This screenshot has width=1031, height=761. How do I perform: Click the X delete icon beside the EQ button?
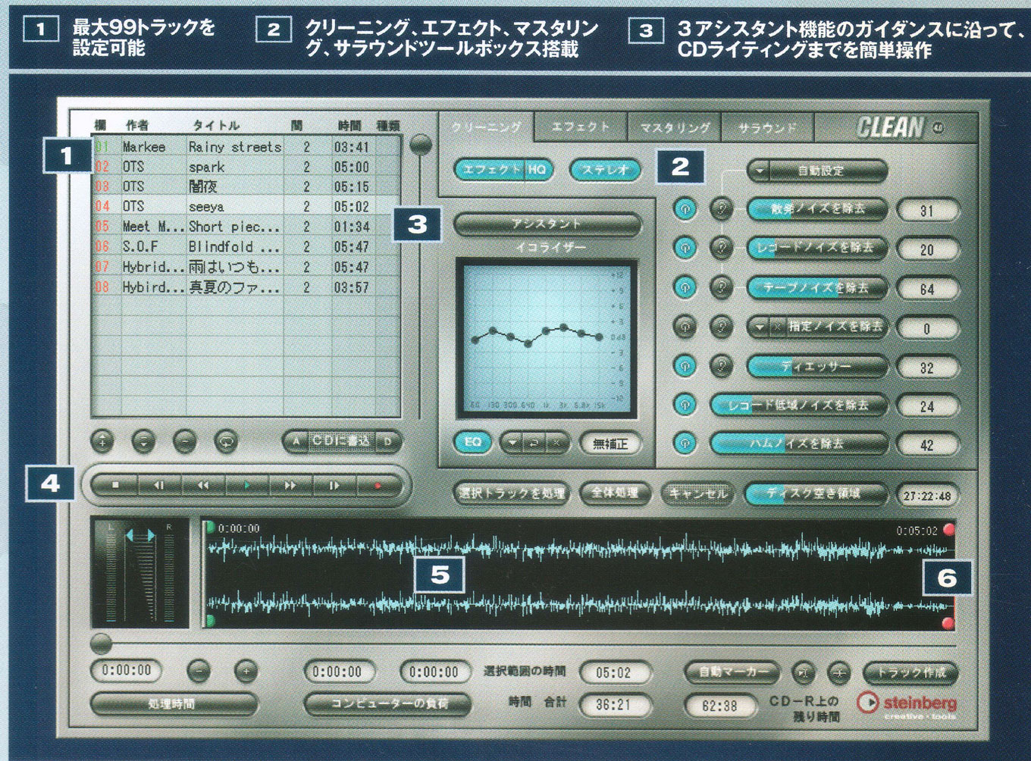[x=556, y=443]
